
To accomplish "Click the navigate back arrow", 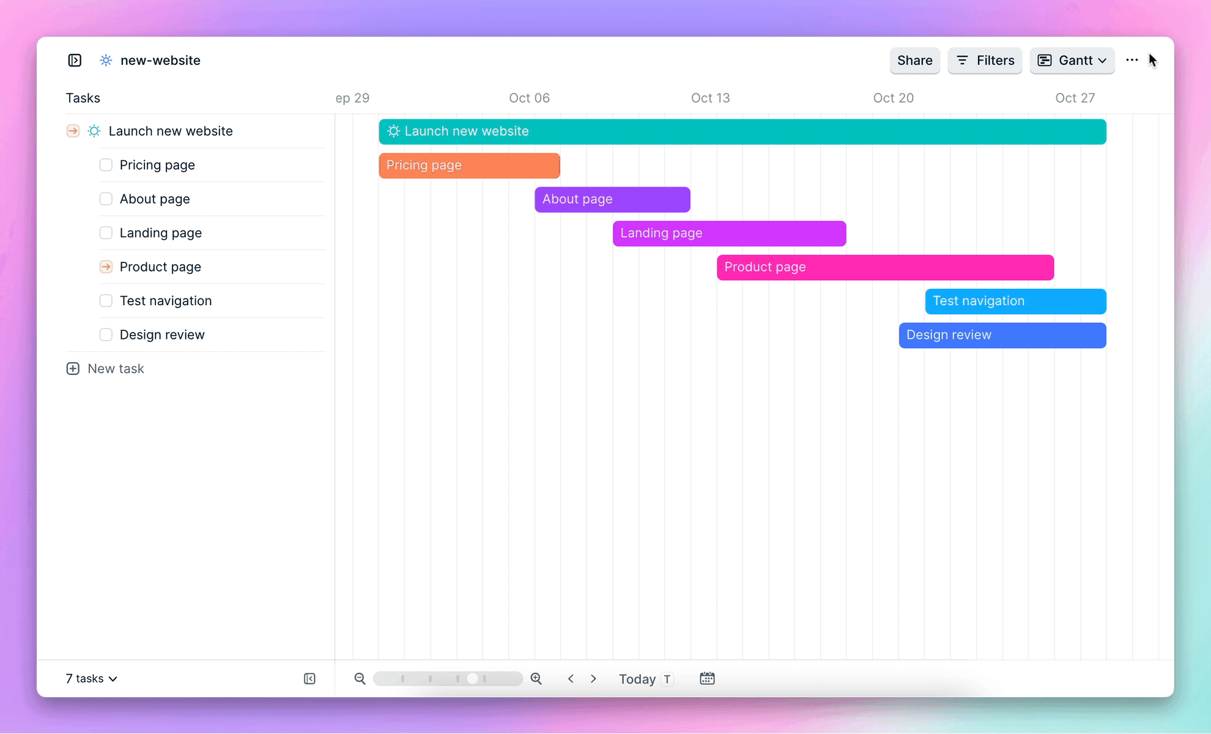I will pyautogui.click(x=571, y=678).
